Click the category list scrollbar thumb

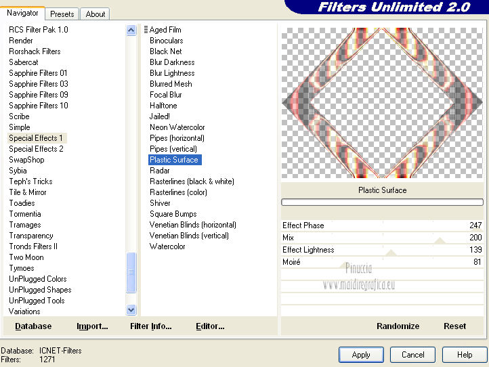tap(131, 272)
